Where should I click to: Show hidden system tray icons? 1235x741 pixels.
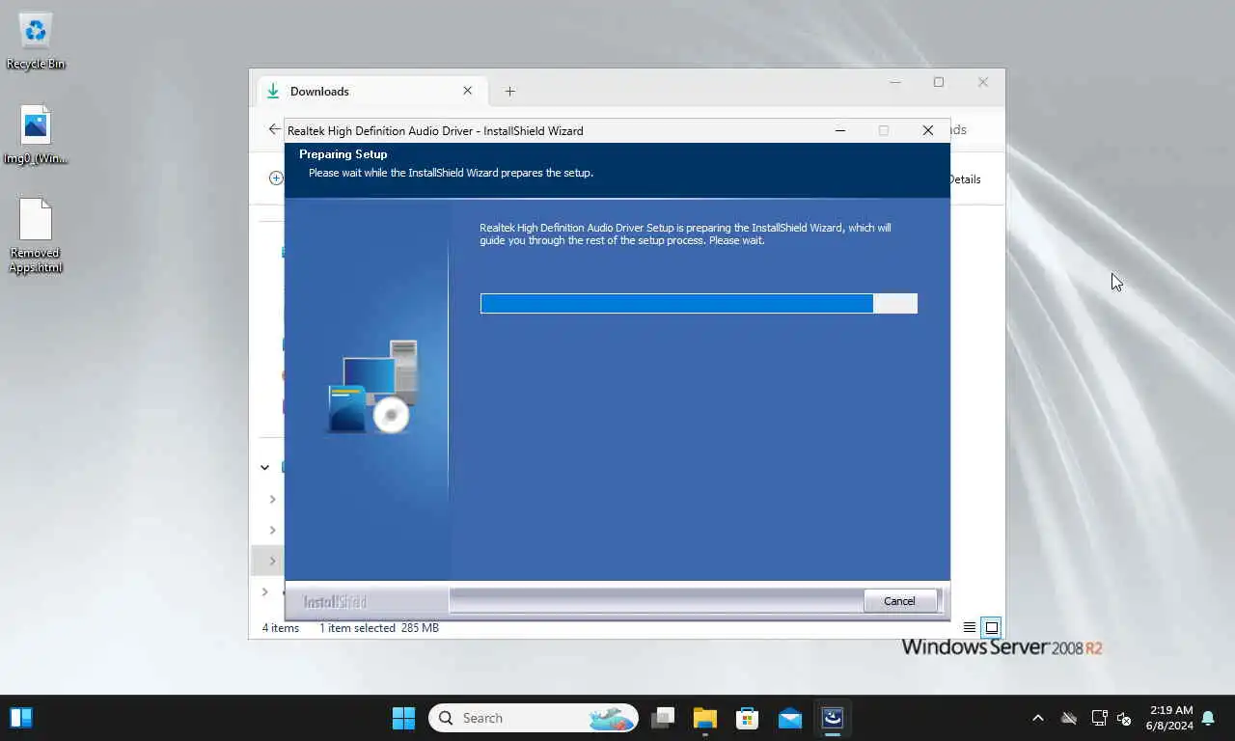coord(1038,718)
